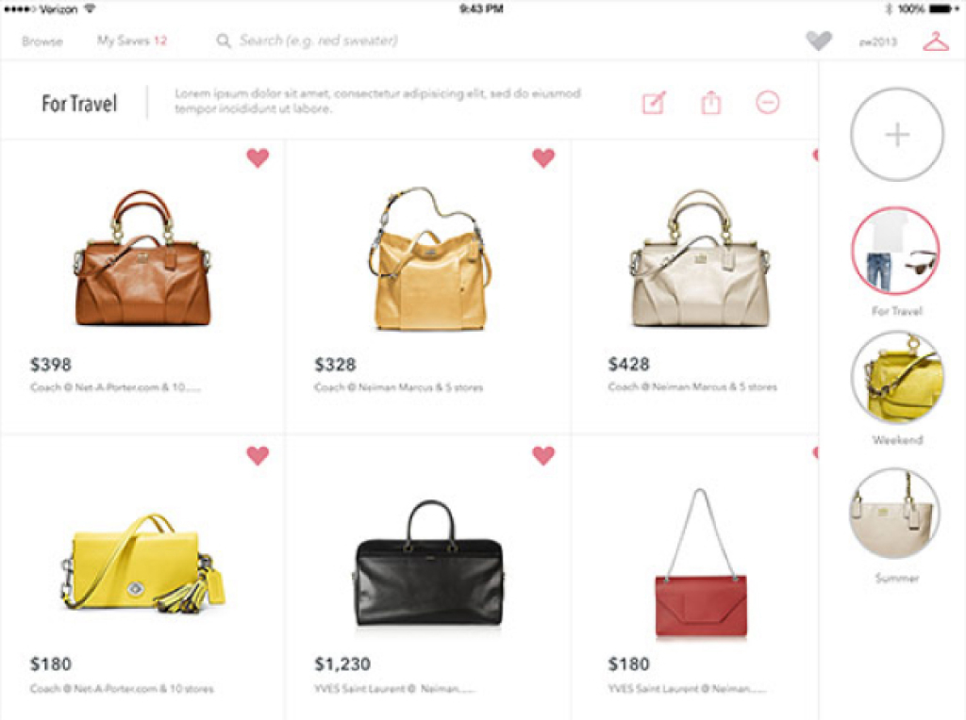Click the search input field

[319, 41]
